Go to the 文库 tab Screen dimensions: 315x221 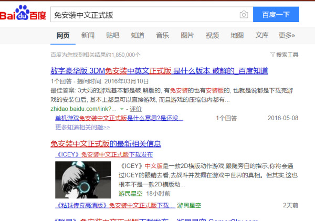click(262, 35)
